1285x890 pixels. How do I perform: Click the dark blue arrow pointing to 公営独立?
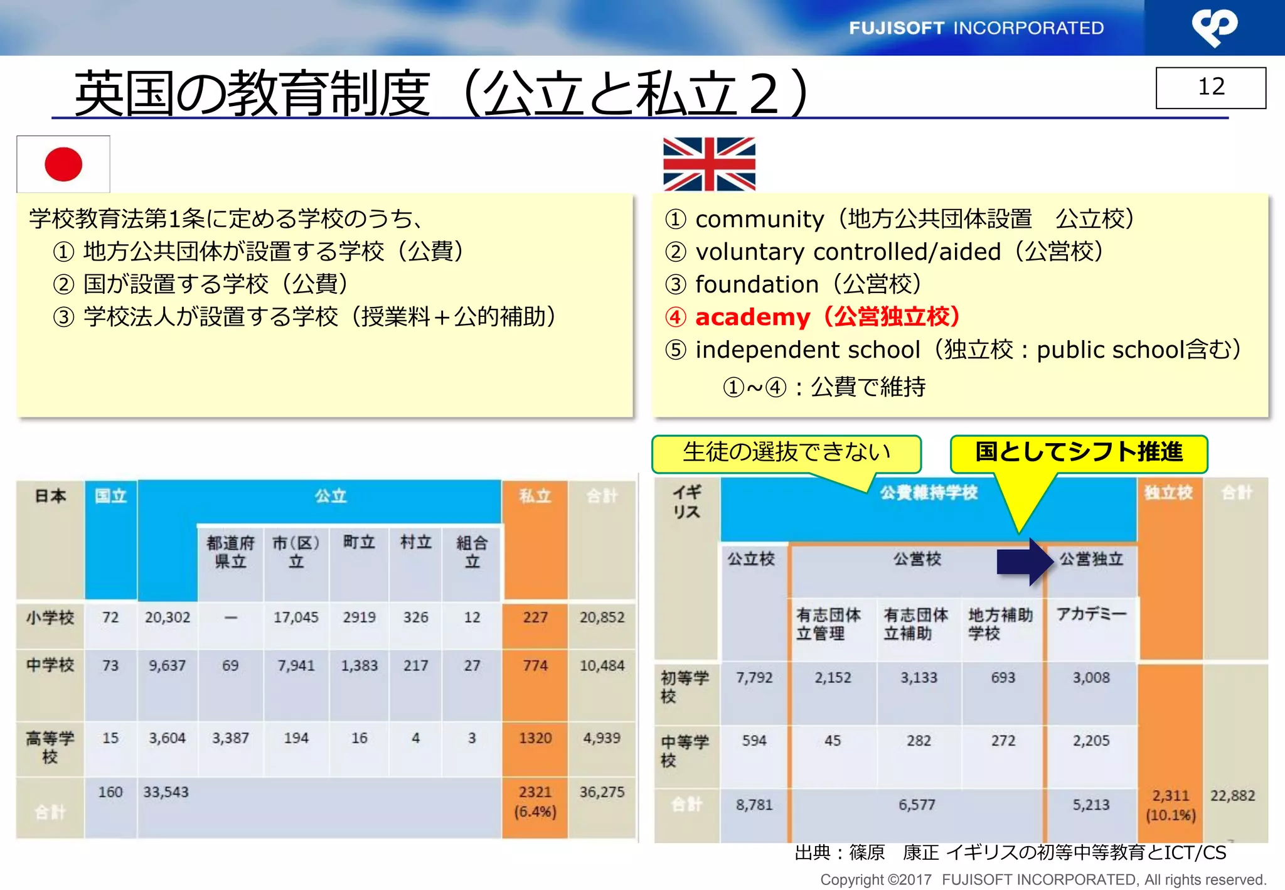(1025, 562)
